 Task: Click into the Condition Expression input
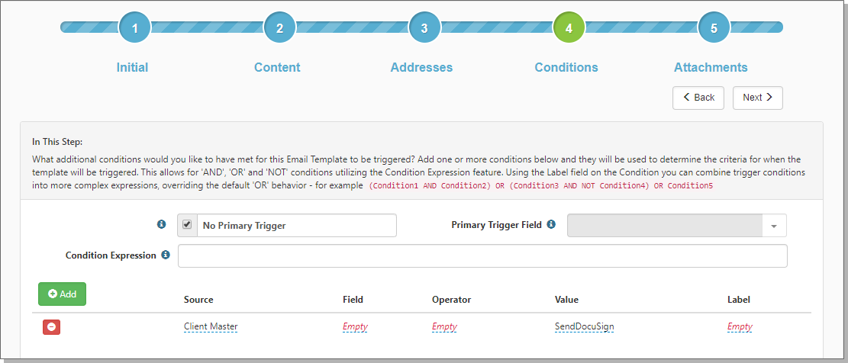point(482,256)
